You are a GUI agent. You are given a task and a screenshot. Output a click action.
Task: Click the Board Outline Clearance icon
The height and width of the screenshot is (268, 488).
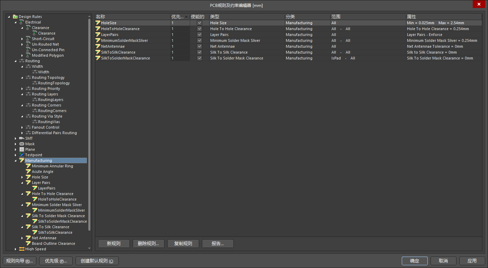28,243
